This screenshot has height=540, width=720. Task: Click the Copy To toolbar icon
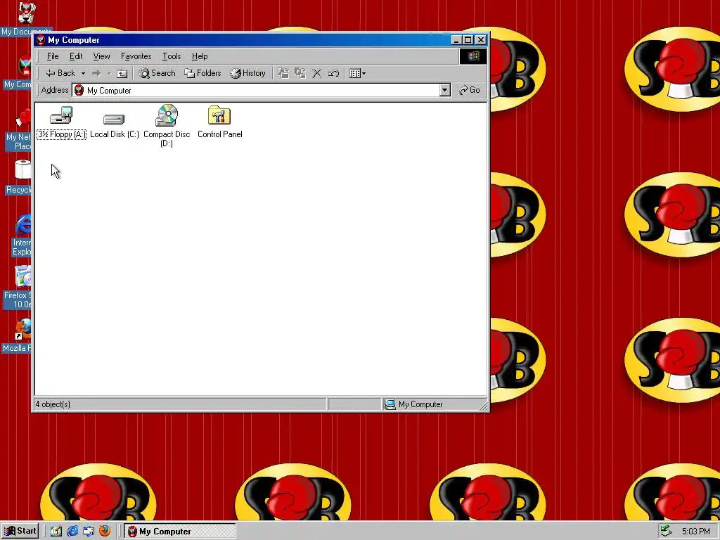point(300,73)
